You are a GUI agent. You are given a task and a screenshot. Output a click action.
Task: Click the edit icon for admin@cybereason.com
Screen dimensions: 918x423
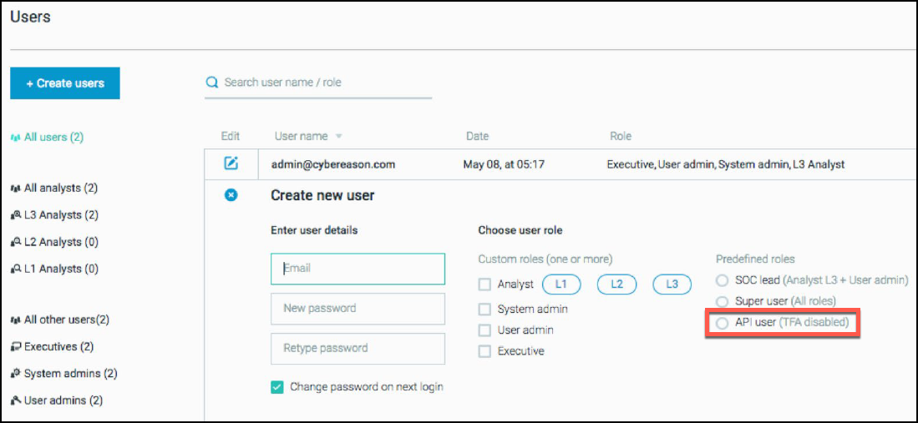[x=231, y=164]
